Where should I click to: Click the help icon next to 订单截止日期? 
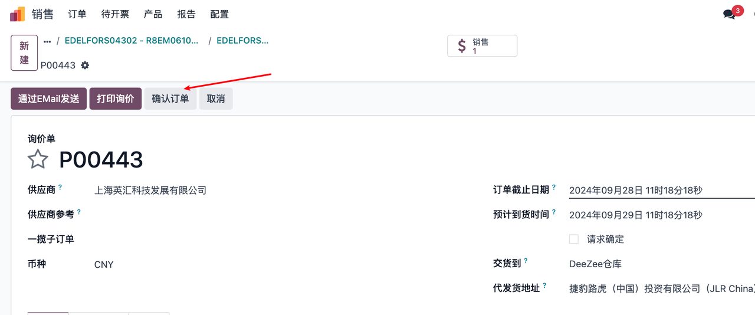click(x=554, y=188)
